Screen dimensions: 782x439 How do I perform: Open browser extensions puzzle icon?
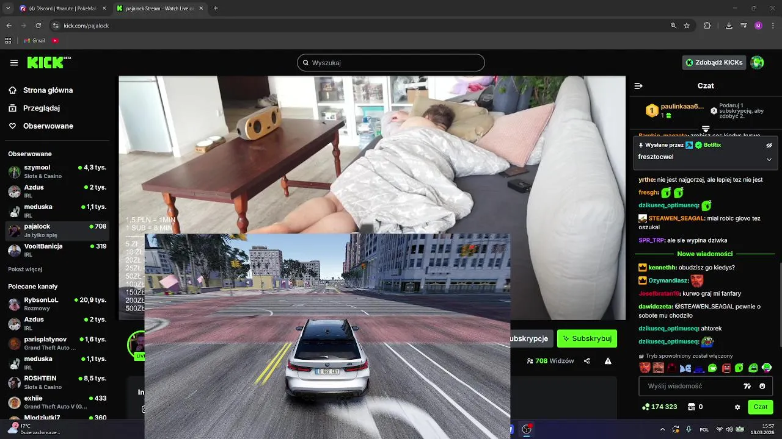(707, 26)
